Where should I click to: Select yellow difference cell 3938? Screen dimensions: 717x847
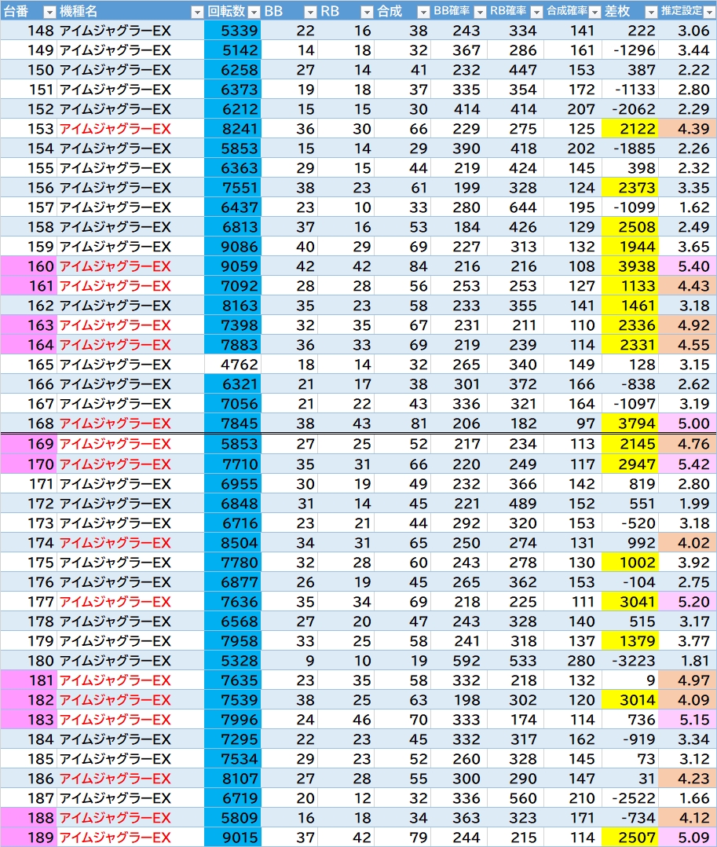[630, 266]
